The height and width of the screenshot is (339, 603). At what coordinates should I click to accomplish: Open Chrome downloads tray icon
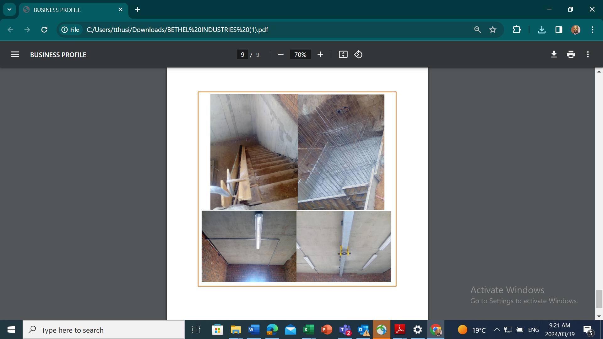(x=541, y=30)
